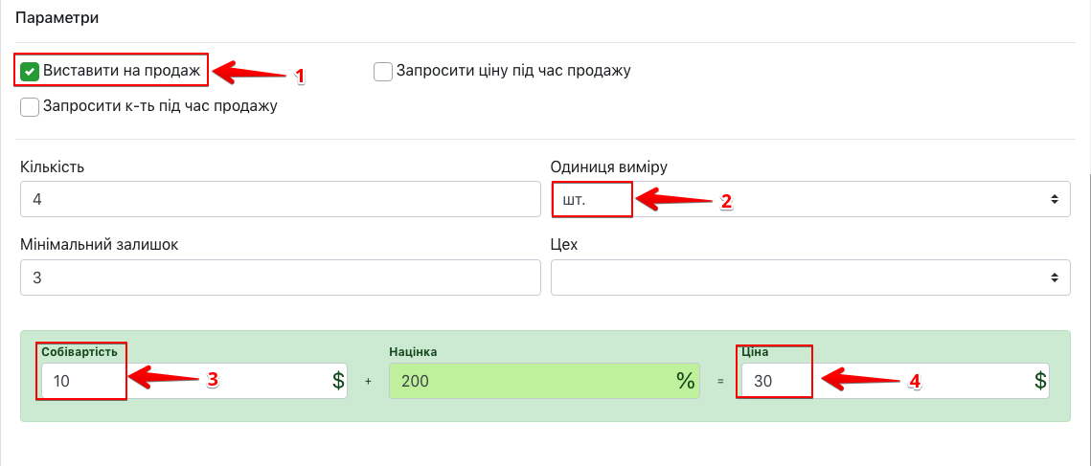Click the plus sign before 'Націнка'
The image size is (1091, 466).
click(x=368, y=381)
